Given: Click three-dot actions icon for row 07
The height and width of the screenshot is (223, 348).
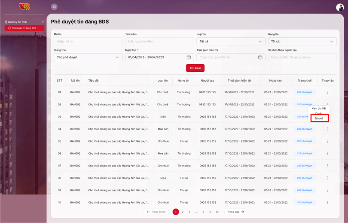Looking at the screenshot, I should (x=328, y=166).
